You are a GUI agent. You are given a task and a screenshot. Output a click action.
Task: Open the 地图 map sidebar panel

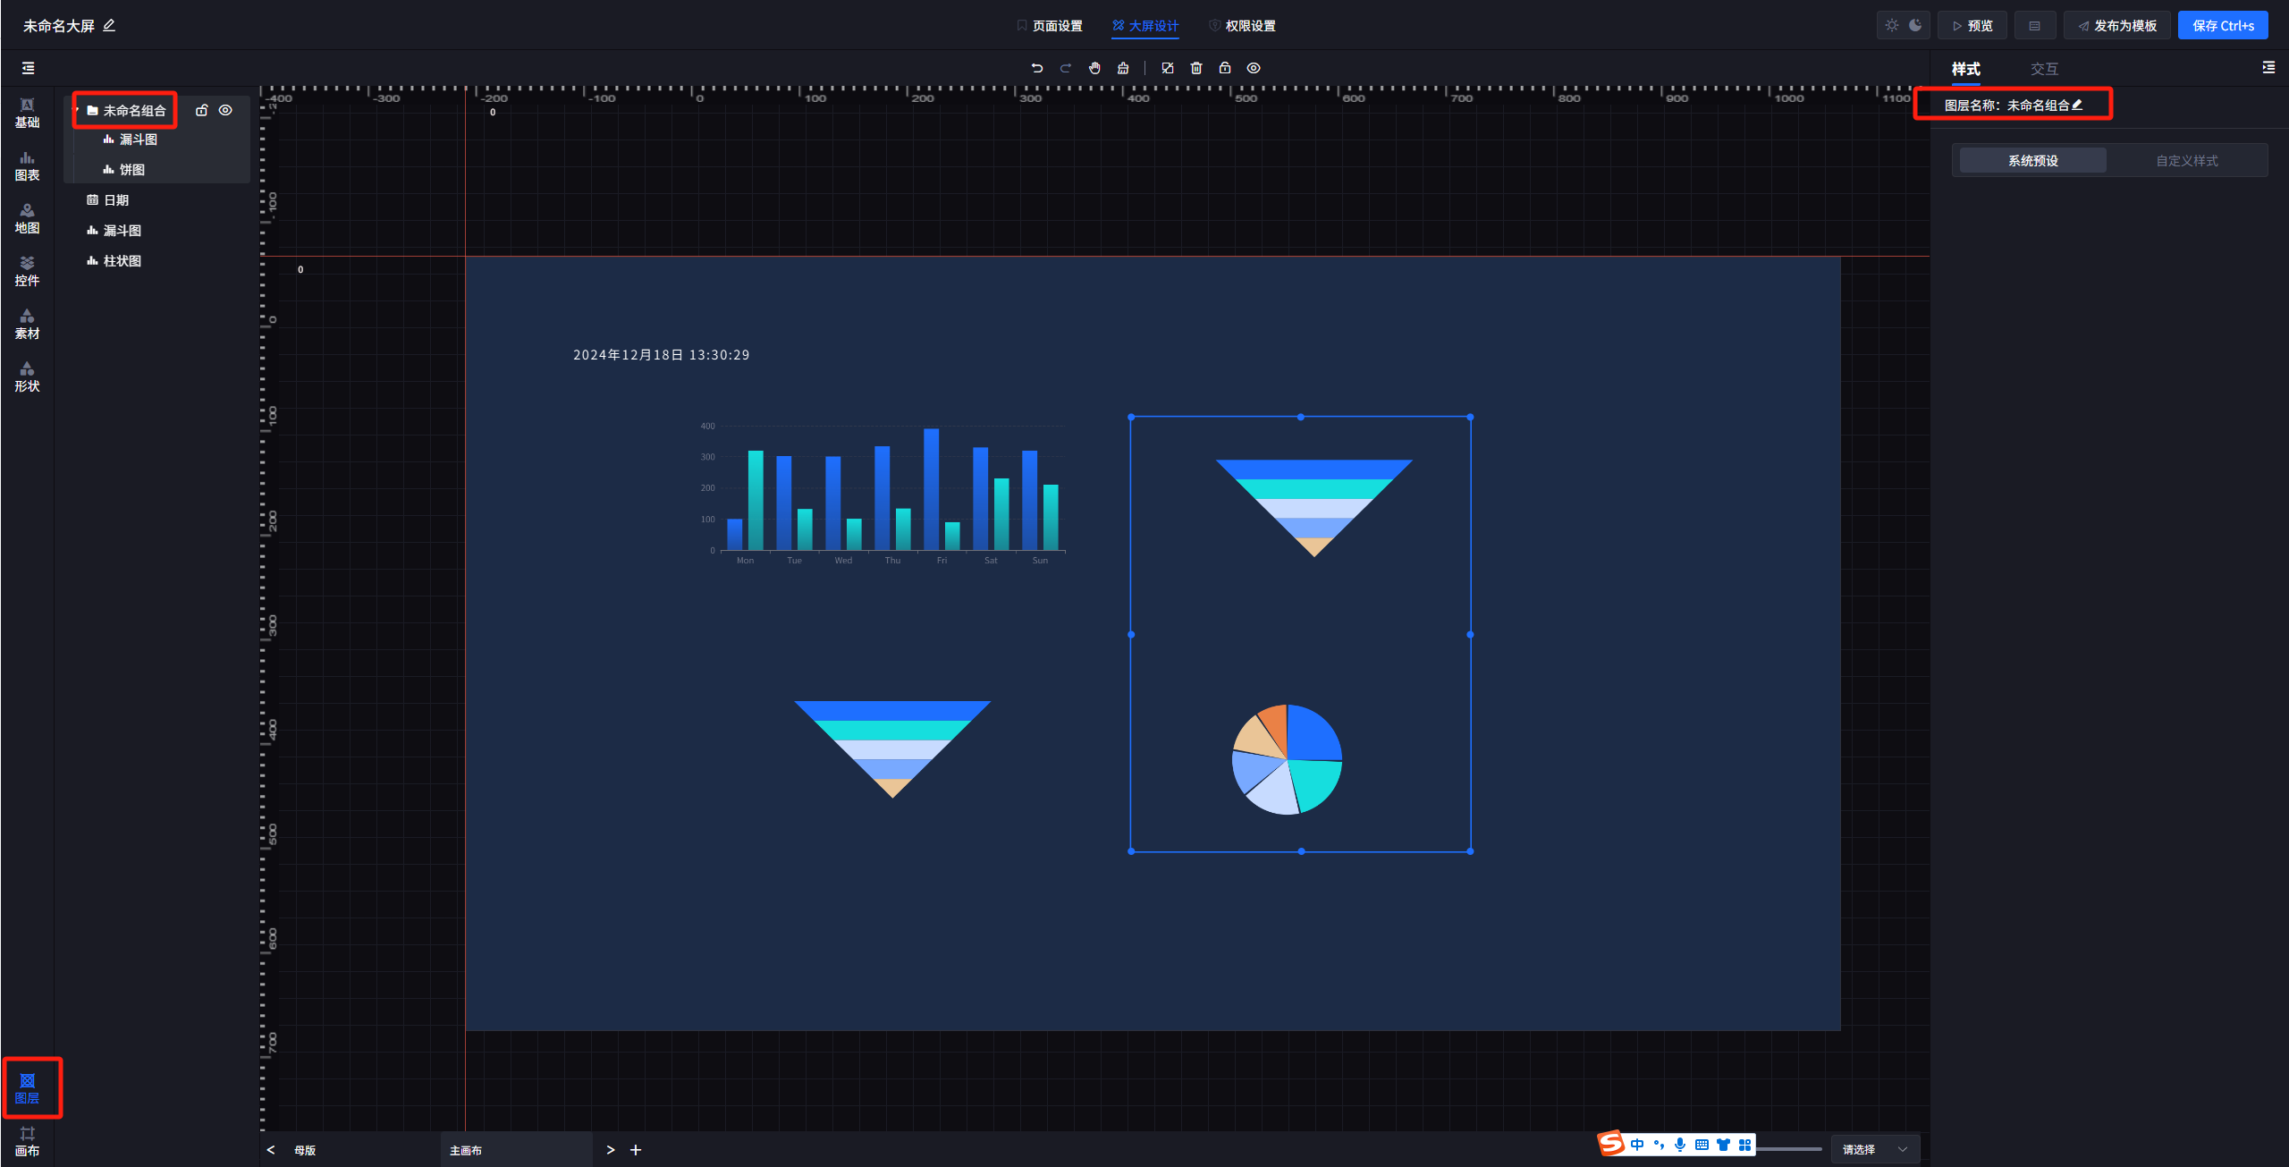[x=27, y=219]
